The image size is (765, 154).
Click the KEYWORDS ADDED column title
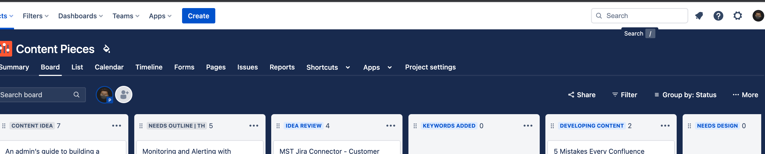coord(449,126)
